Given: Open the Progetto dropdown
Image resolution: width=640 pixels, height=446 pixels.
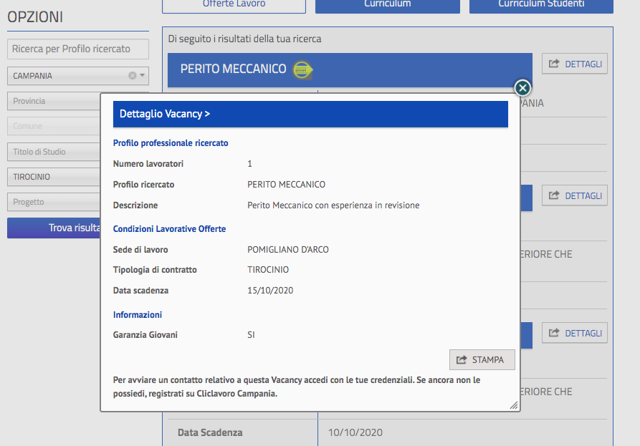Looking at the screenshot, I should (54, 202).
